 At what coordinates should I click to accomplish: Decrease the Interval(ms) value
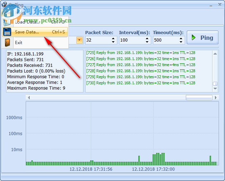coord(147,42)
